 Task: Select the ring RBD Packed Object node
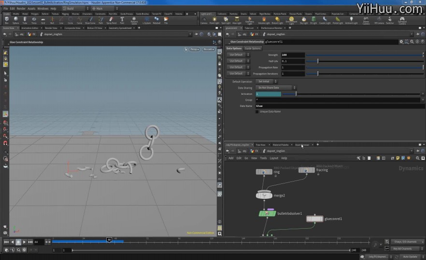[264, 172]
